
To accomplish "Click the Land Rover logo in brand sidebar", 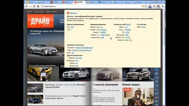I will [157, 102].
